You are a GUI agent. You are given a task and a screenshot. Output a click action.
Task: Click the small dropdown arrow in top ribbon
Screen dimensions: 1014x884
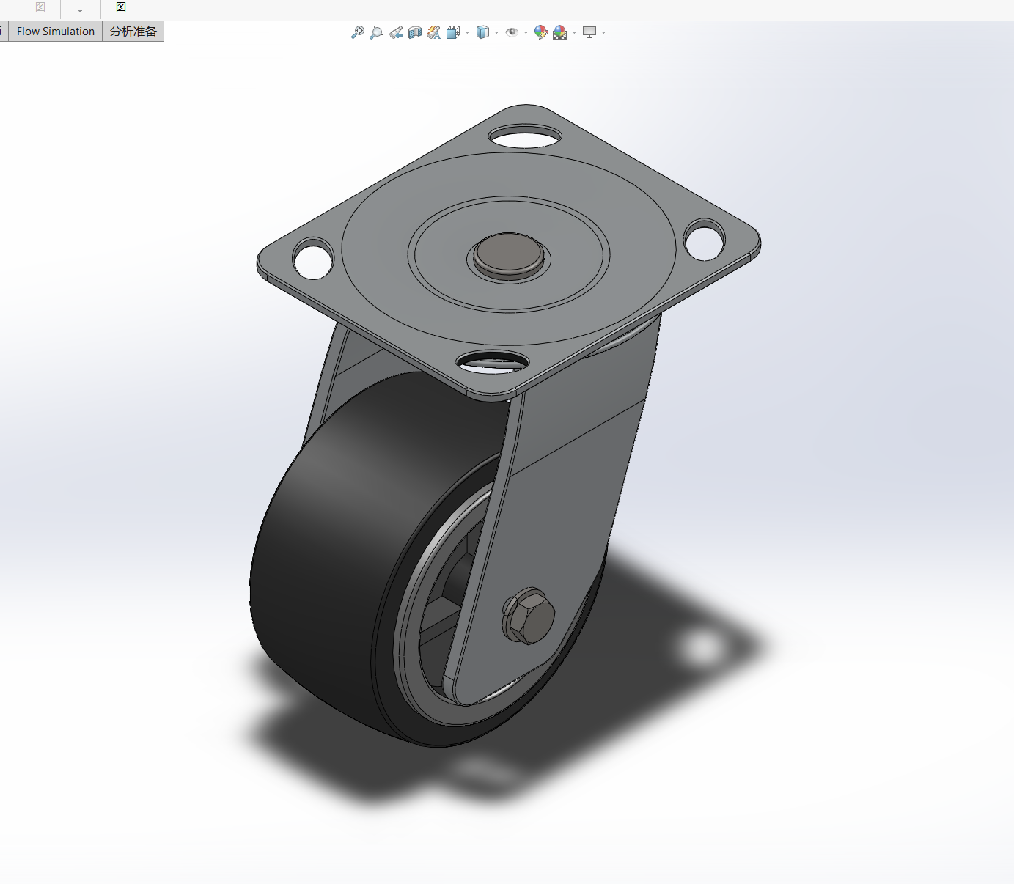(80, 11)
